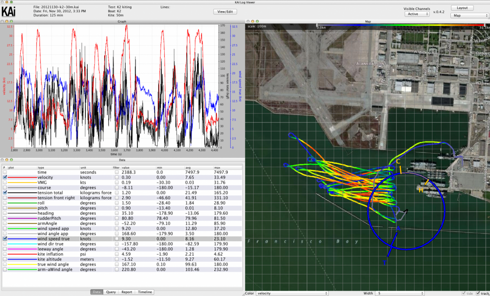Click the cyan wind dir true color line
Image resolution: width=490 pixels, height=296 pixels.
pos(22,244)
